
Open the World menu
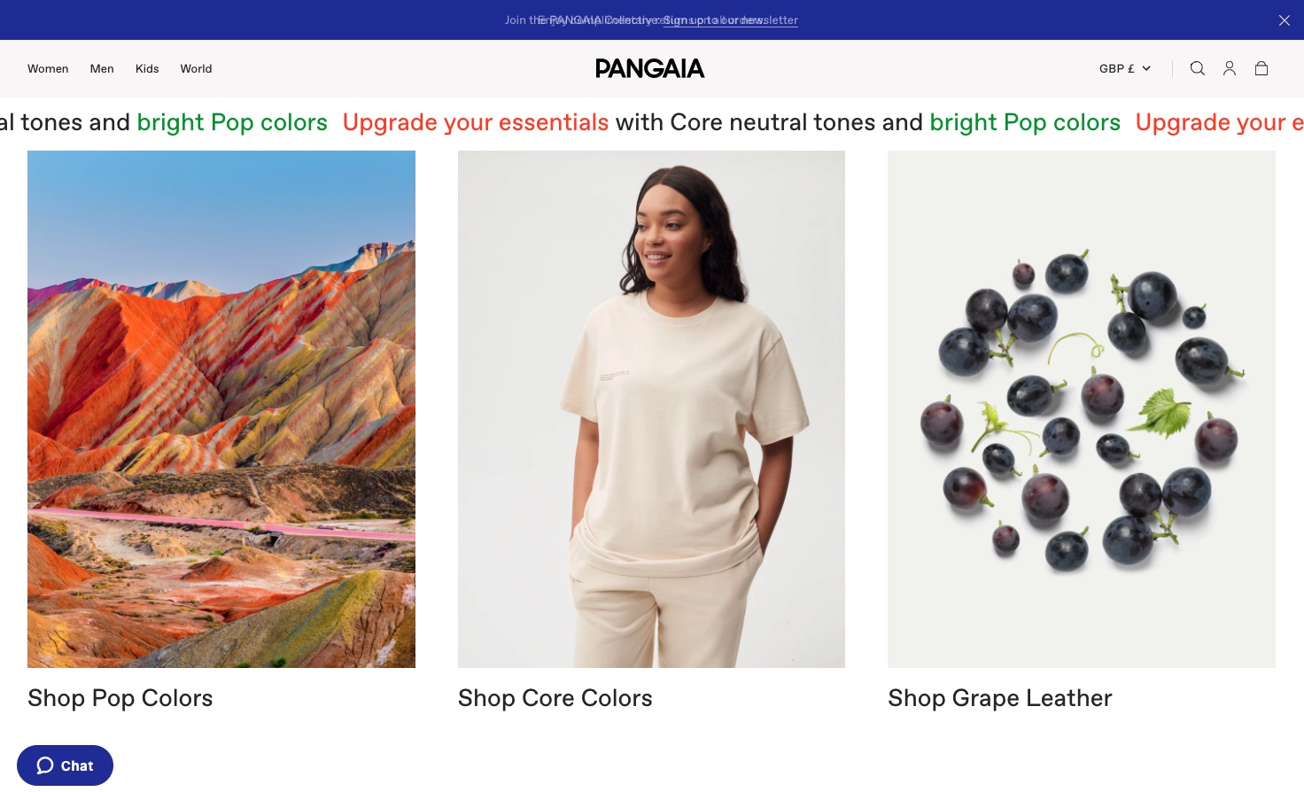point(196,68)
